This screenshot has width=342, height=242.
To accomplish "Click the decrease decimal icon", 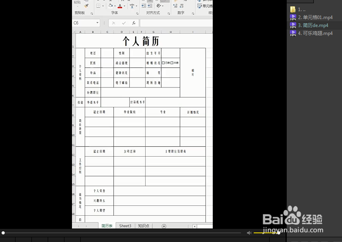I will [182, 6].
